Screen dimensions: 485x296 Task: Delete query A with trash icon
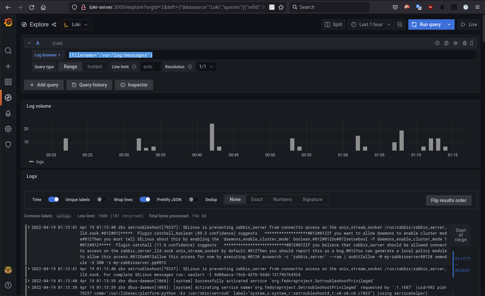464,43
